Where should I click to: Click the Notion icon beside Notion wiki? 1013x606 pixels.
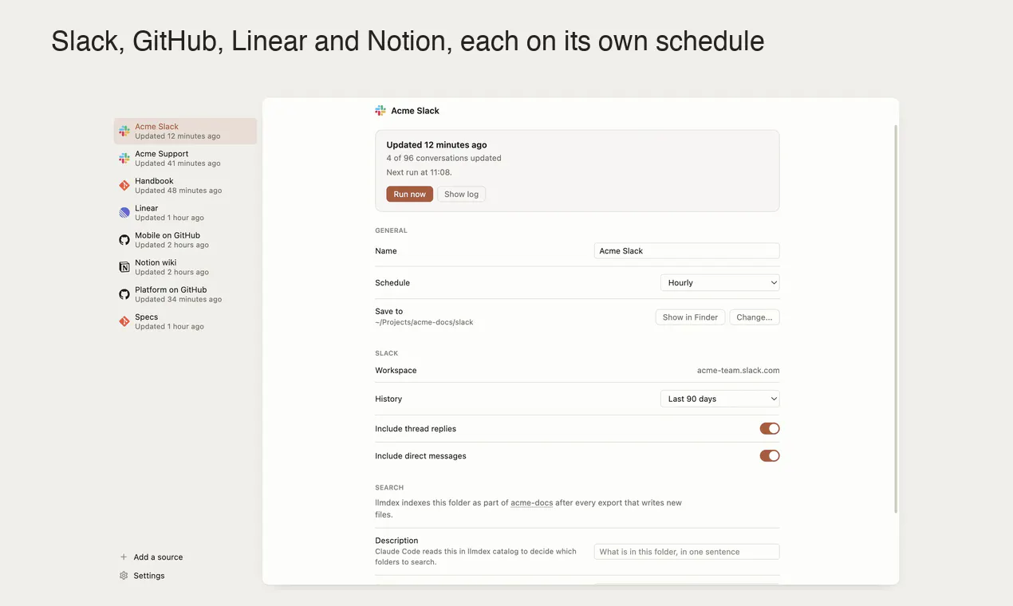pyautogui.click(x=124, y=266)
